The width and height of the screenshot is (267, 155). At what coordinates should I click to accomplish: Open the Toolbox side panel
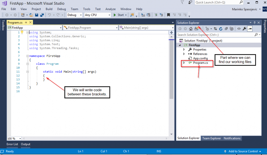pyautogui.click(x=3, y=25)
